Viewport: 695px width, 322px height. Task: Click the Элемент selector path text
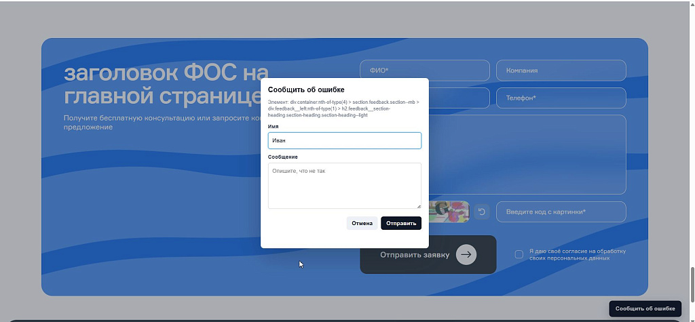tap(343, 108)
